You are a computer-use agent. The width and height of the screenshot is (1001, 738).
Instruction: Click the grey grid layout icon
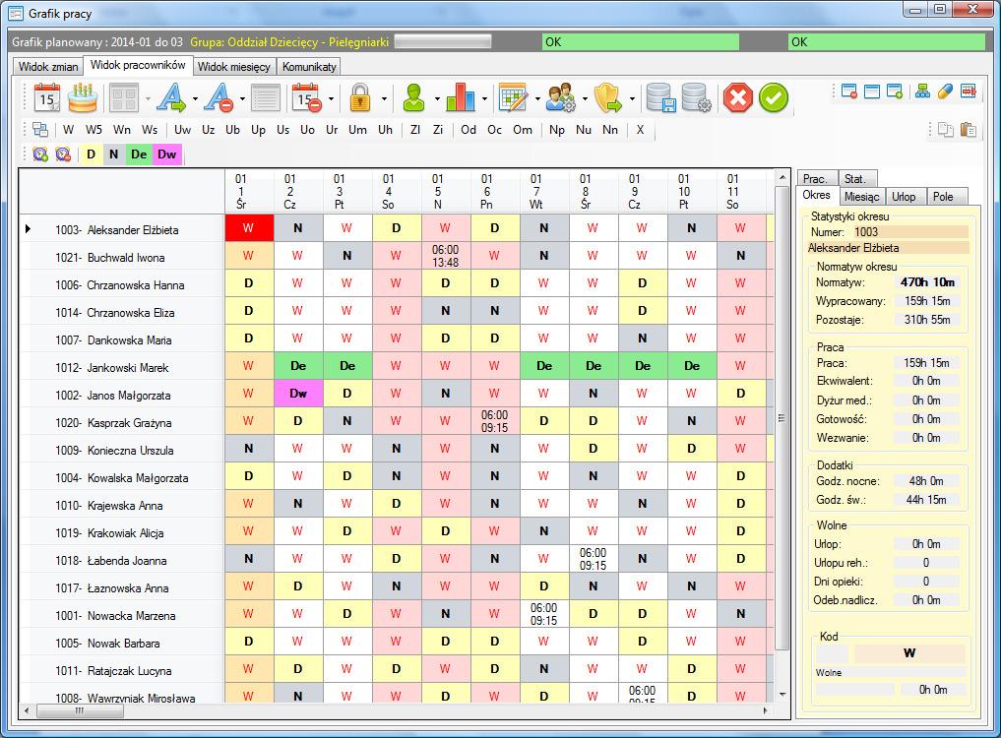124,98
